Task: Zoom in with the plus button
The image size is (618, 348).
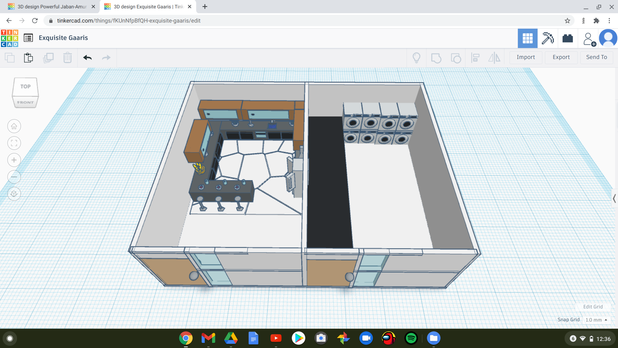Action: point(14,160)
